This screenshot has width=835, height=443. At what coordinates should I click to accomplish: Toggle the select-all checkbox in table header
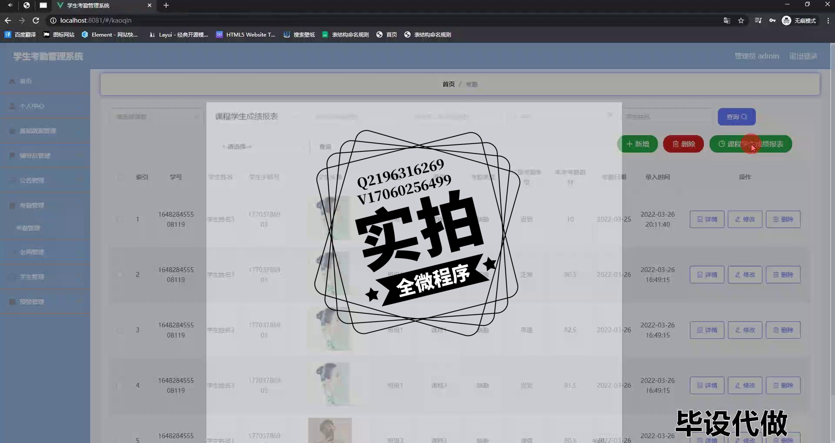120,177
